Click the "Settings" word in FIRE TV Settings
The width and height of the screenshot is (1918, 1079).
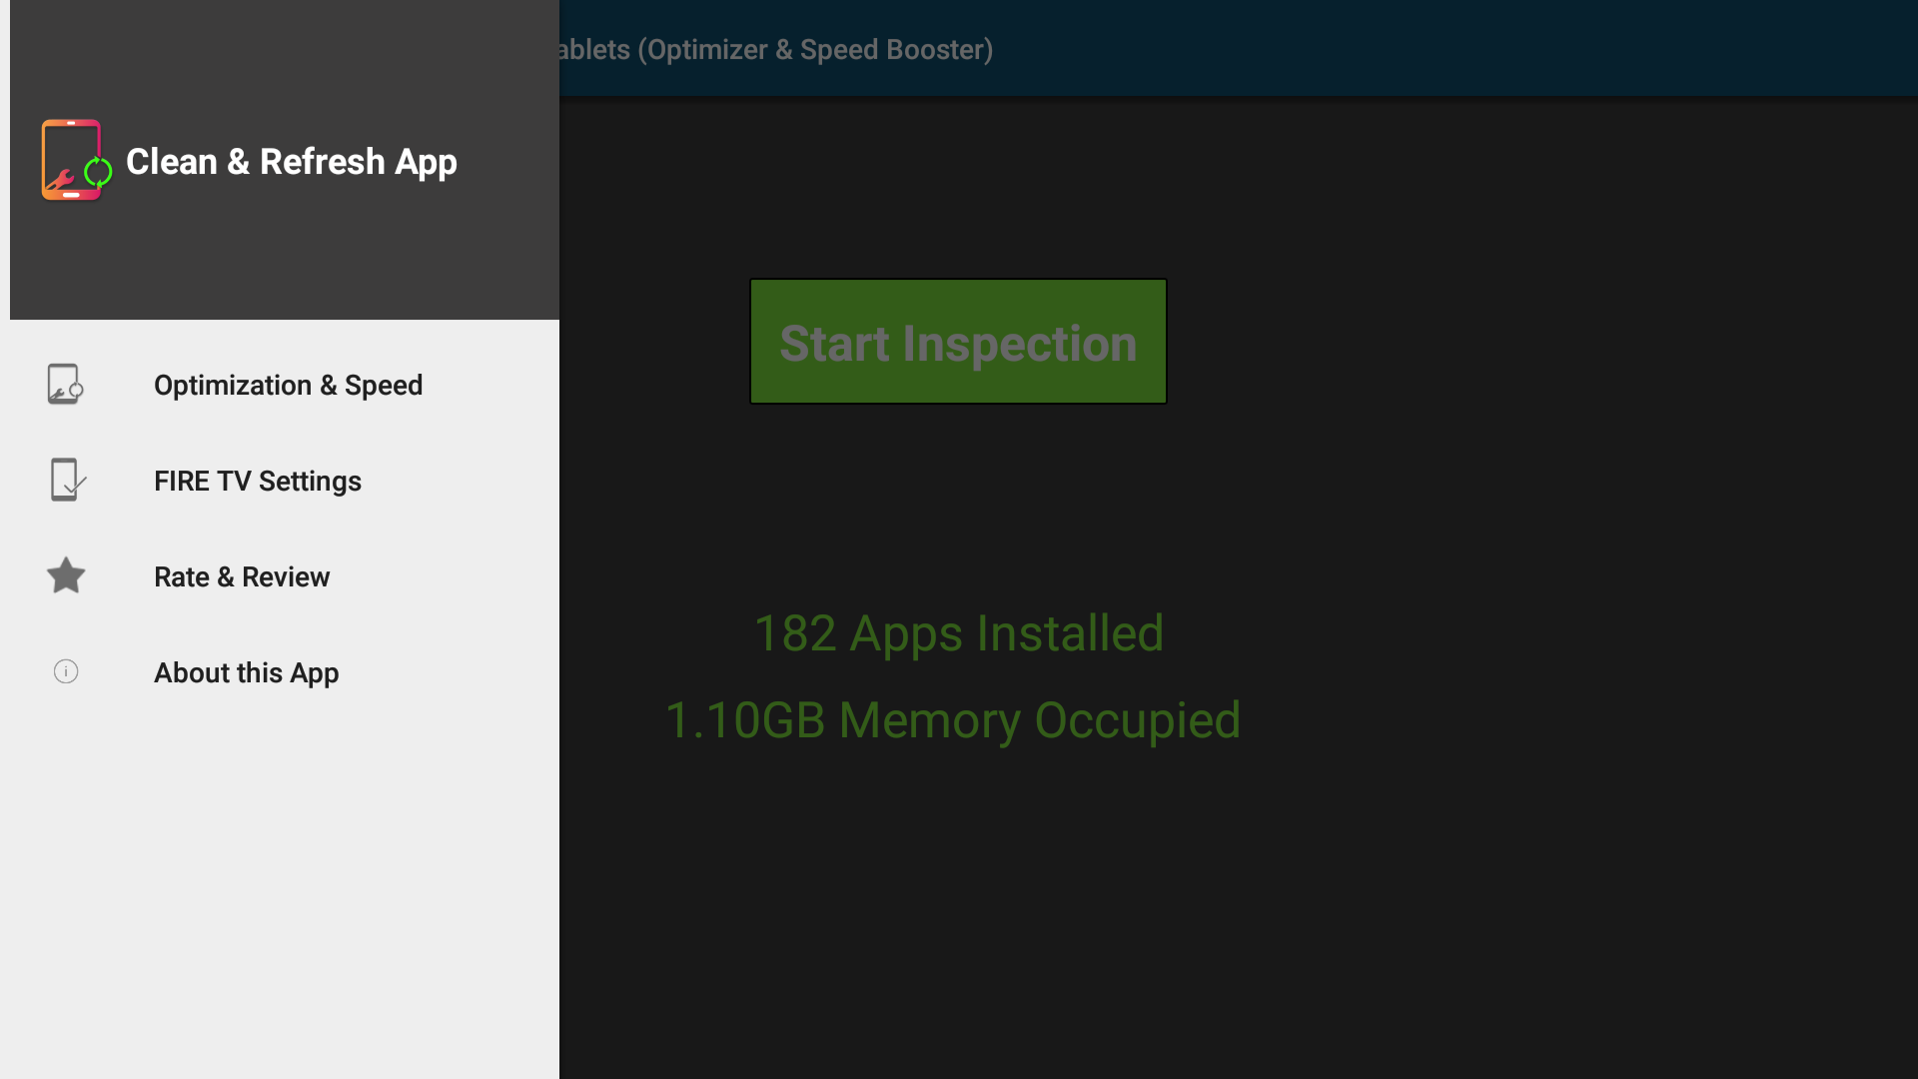[x=310, y=482]
